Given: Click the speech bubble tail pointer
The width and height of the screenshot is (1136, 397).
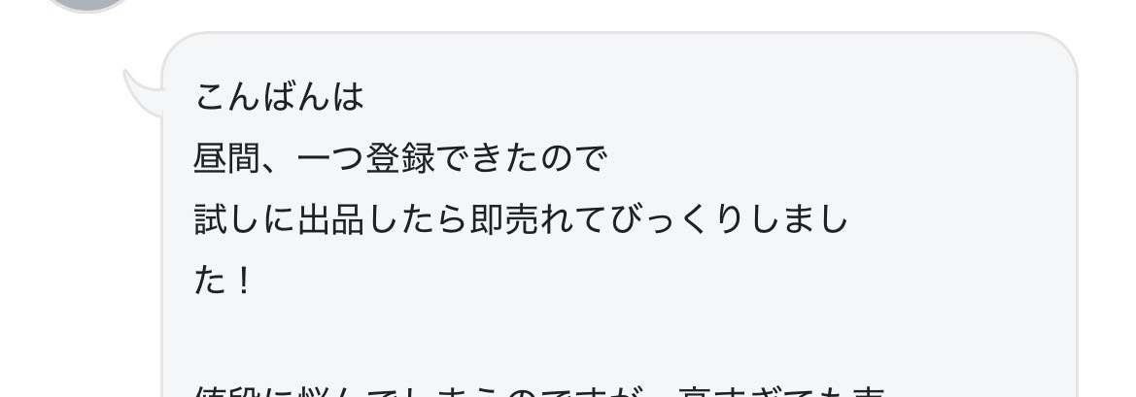Looking at the screenshot, I should pos(144,93).
